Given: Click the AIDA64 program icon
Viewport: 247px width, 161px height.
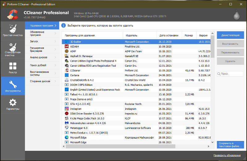Looking at the screenshot, I should point(67,47).
